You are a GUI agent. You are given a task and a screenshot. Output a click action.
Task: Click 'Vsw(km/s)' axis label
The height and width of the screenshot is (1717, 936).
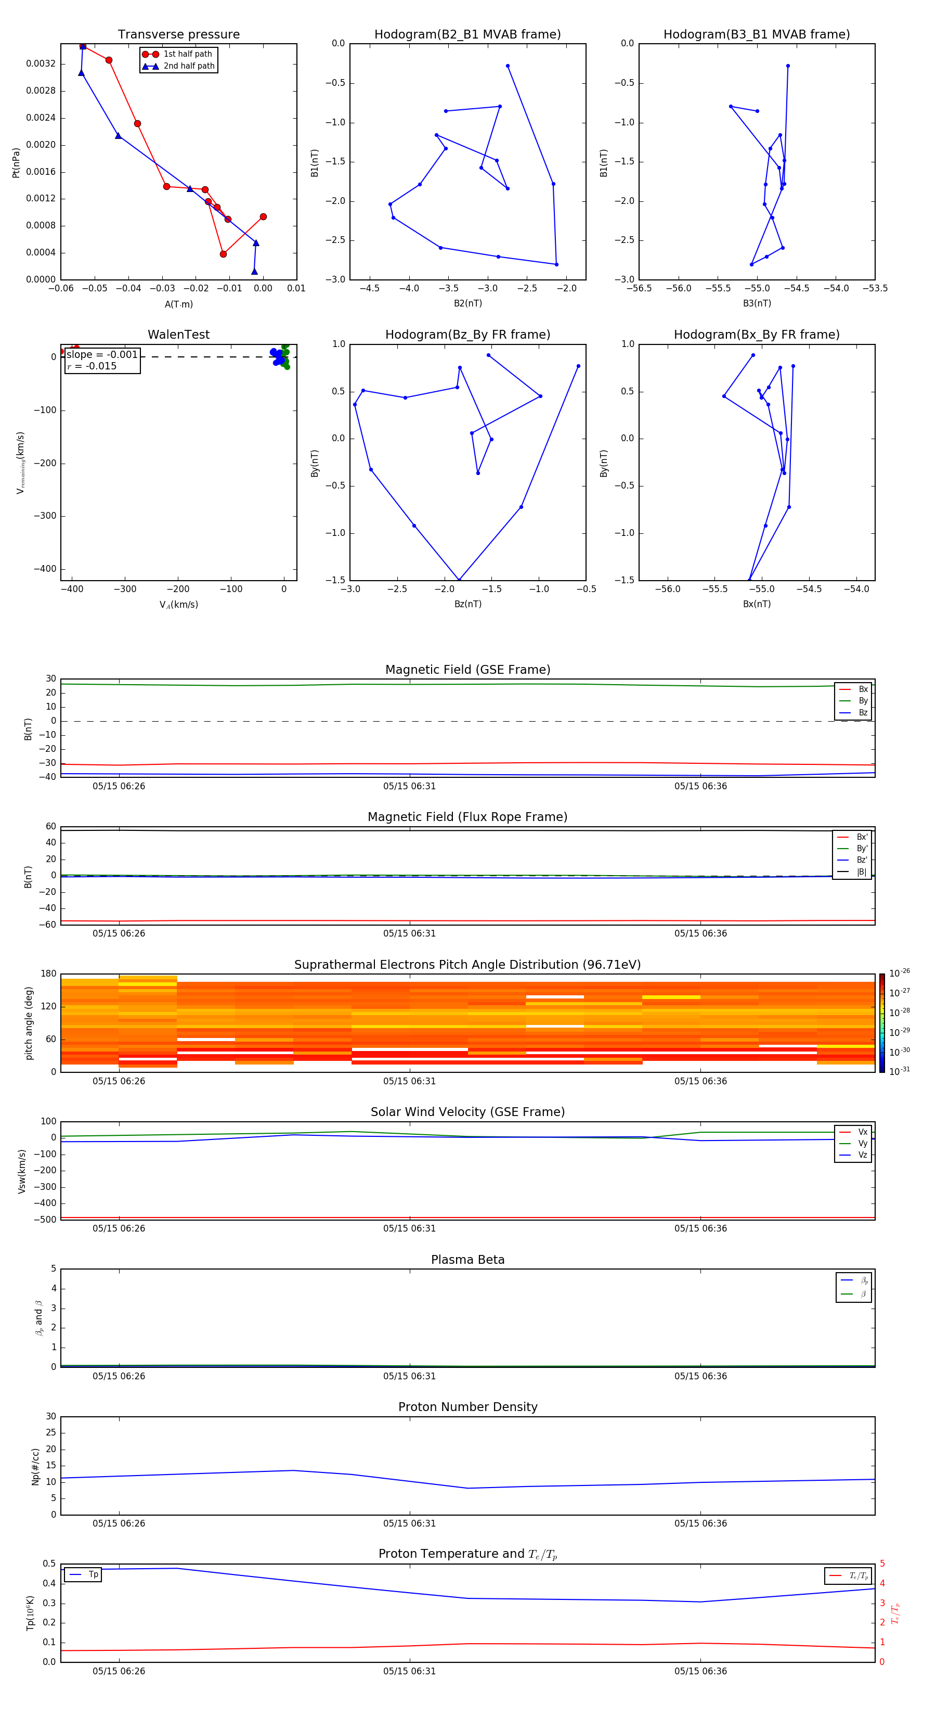click(21, 1171)
